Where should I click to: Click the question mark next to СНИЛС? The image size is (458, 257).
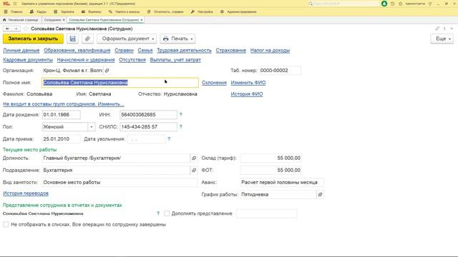tap(181, 127)
